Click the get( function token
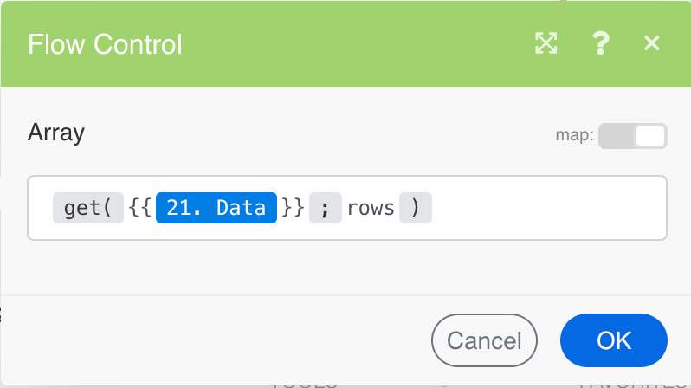The image size is (691, 388). pyautogui.click(x=88, y=209)
